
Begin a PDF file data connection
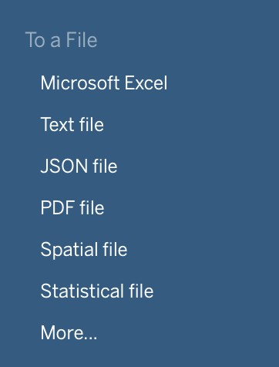click(x=72, y=207)
